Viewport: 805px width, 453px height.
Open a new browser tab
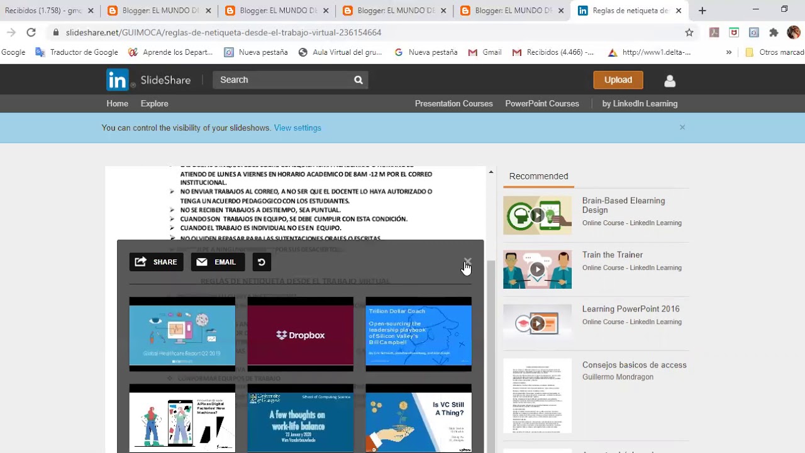[702, 11]
